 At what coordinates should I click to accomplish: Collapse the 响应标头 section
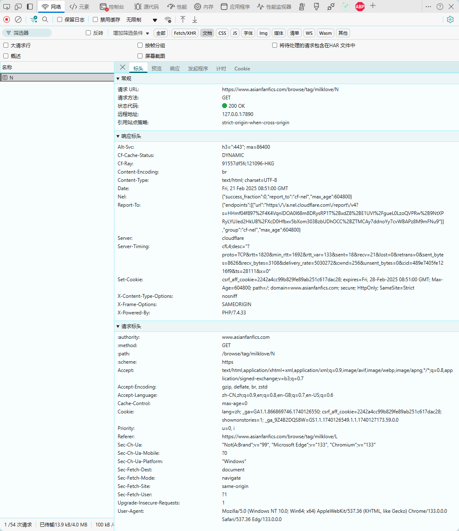[x=118, y=136]
